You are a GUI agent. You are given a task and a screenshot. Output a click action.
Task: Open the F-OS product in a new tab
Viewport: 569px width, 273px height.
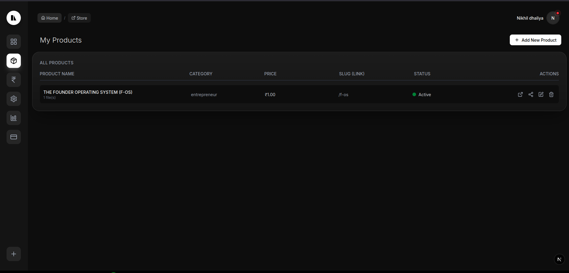coord(520,94)
